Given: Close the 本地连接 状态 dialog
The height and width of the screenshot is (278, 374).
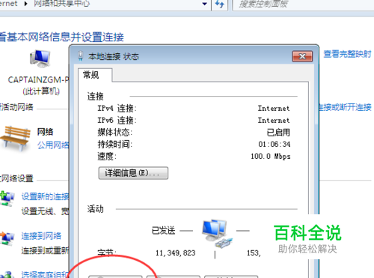Looking at the screenshot, I should click(x=302, y=56).
